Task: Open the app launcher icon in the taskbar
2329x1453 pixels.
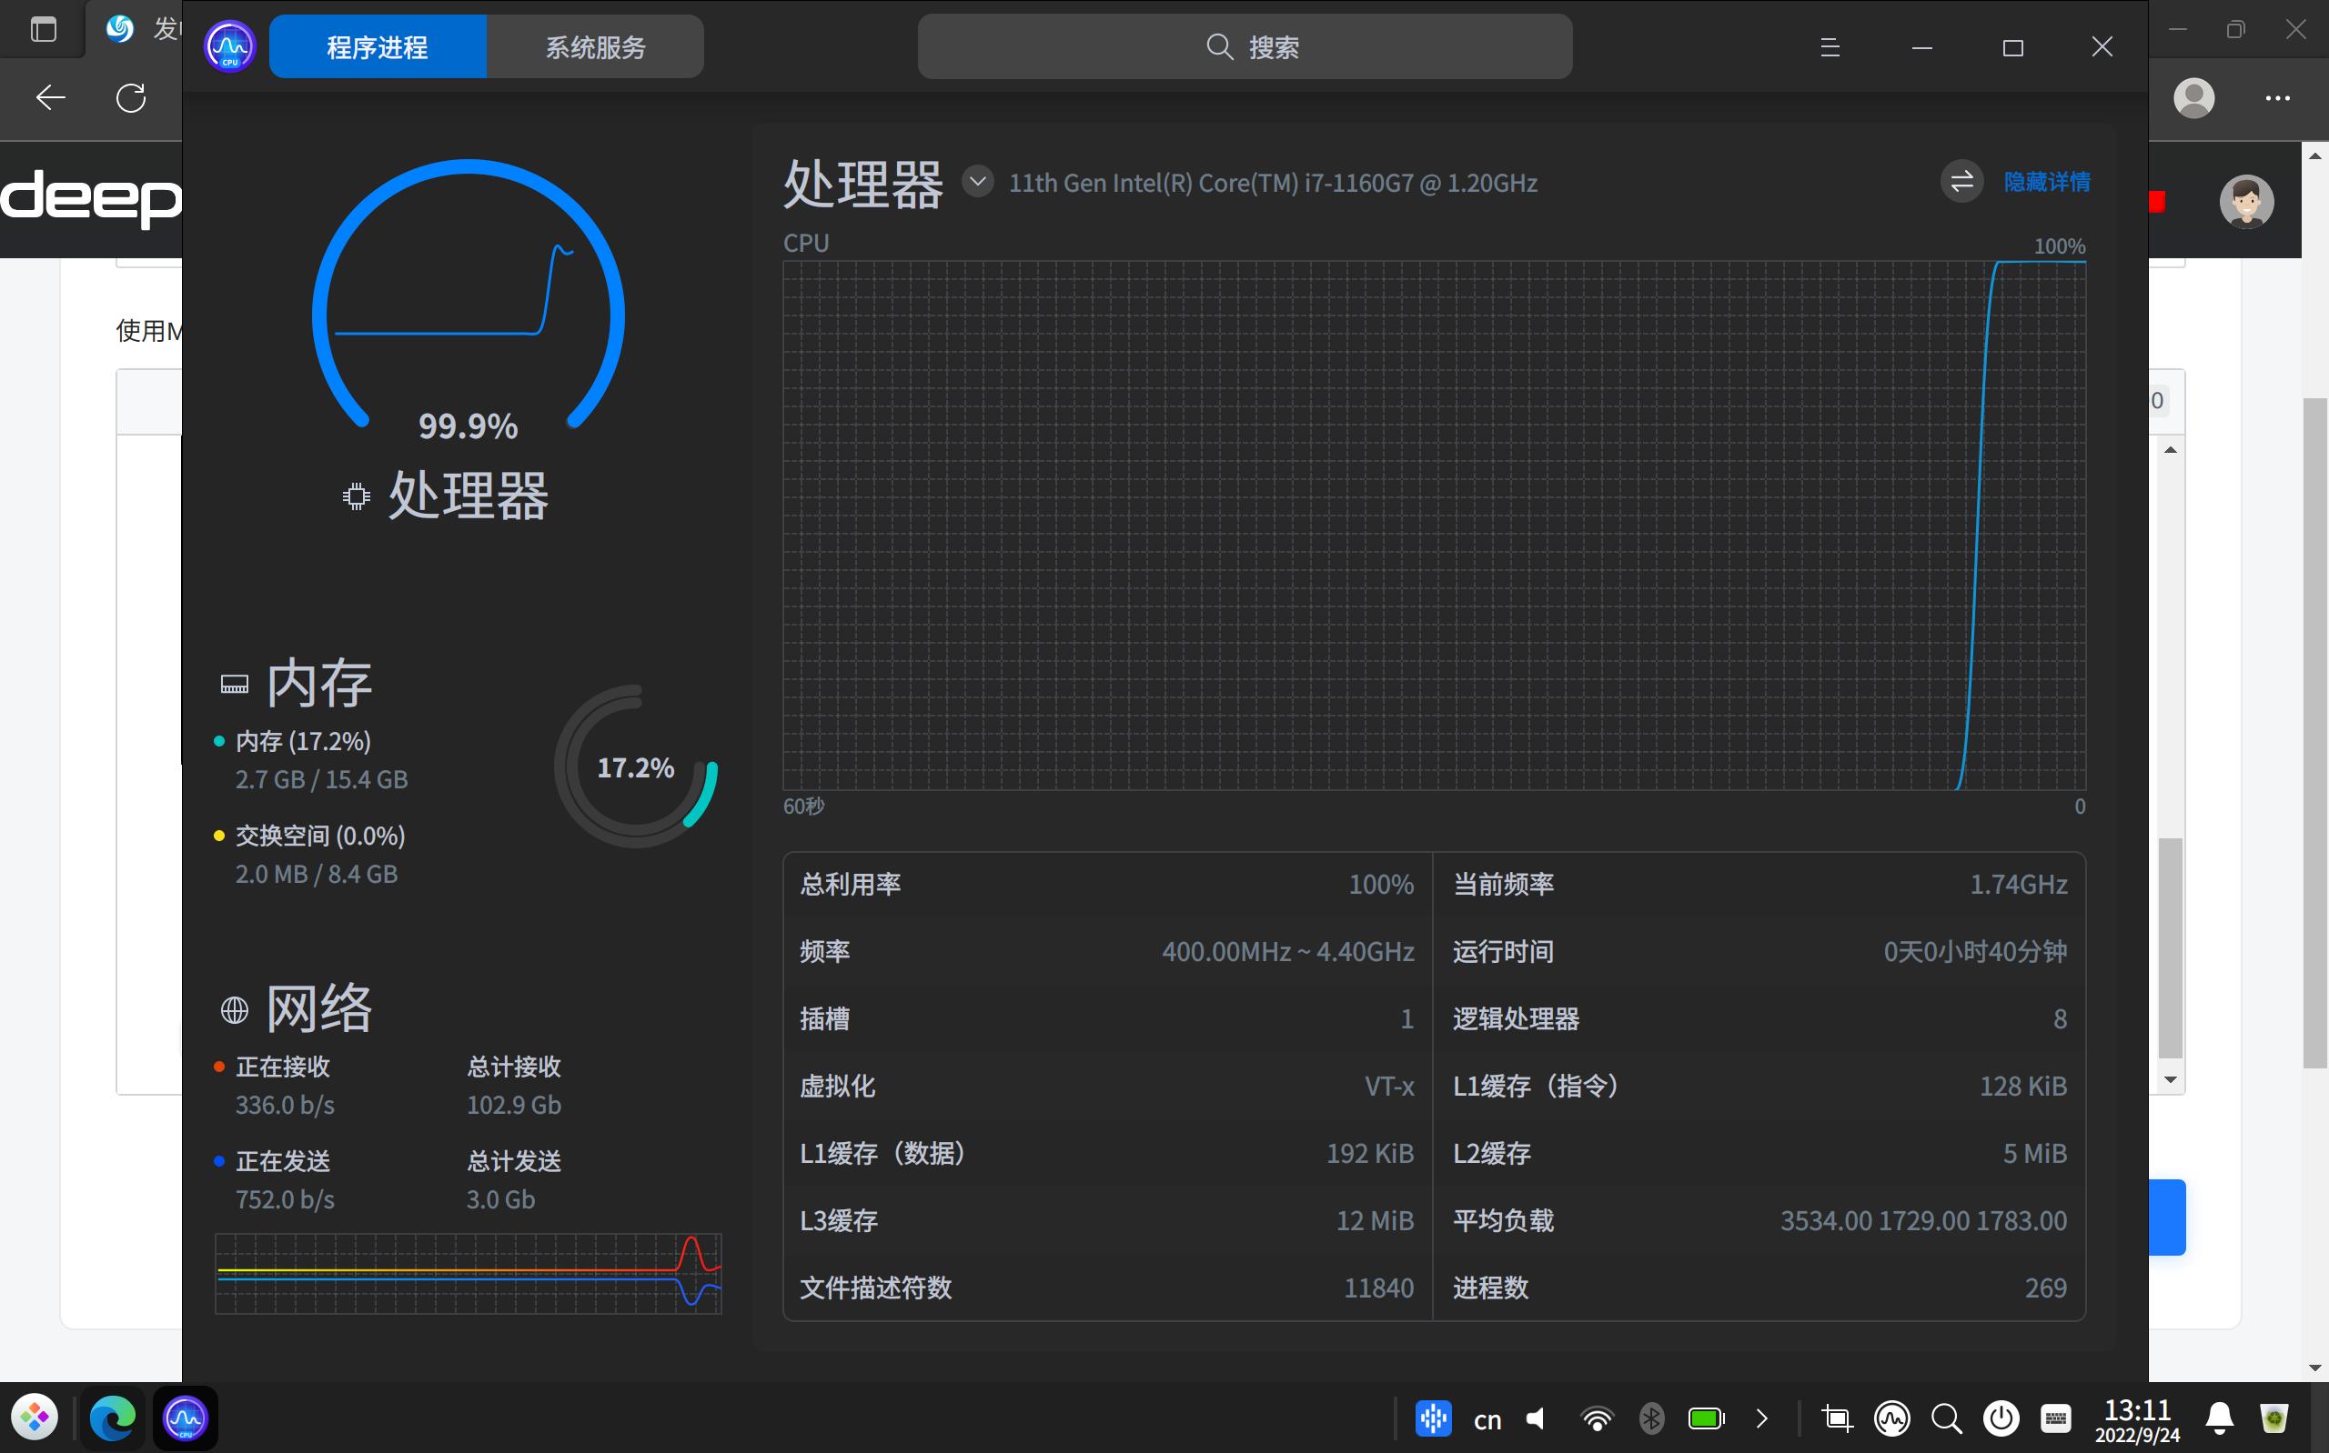Action: tap(35, 1418)
